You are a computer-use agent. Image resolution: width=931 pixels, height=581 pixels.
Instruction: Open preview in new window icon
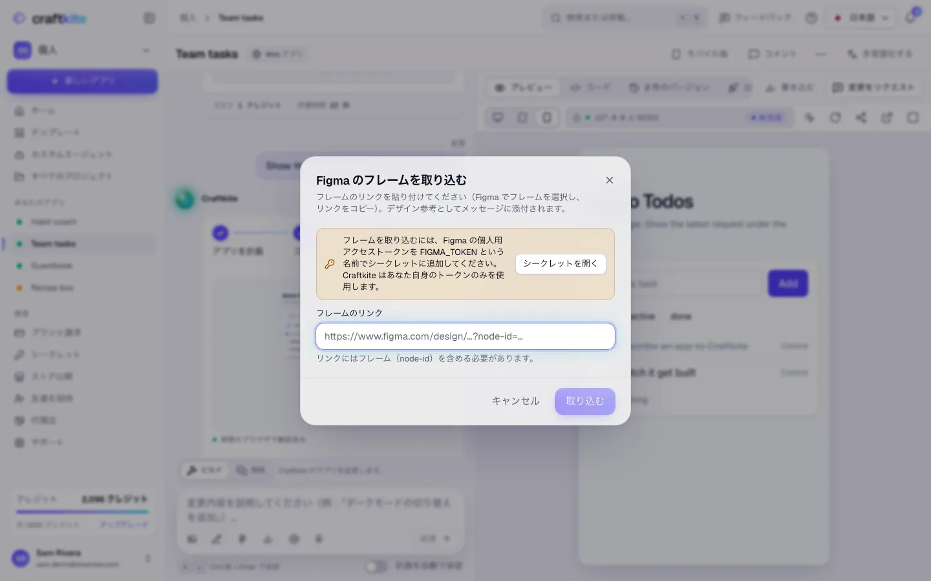pyautogui.click(x=887, y=117)
